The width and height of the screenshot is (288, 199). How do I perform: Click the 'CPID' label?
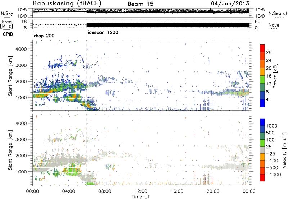8,34
